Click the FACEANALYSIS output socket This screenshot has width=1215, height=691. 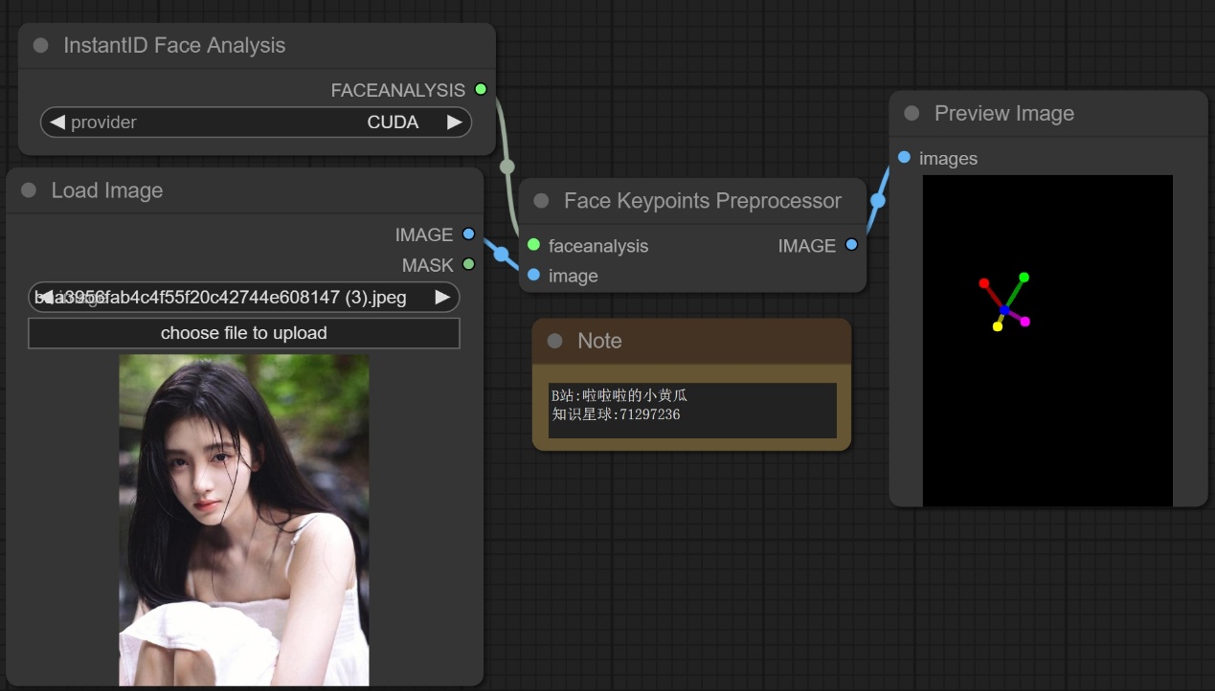[x=481, y=89]
